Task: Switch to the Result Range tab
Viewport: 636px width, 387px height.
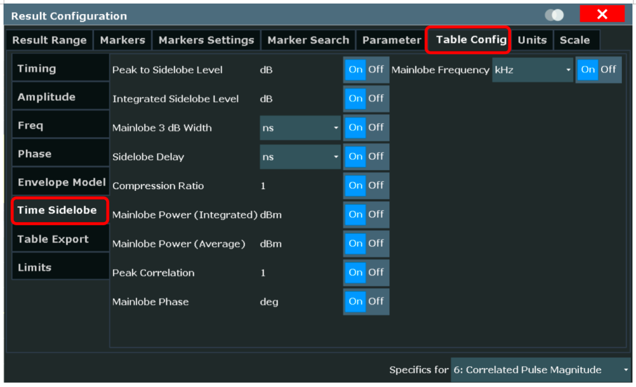Action: tap(49, 40)
